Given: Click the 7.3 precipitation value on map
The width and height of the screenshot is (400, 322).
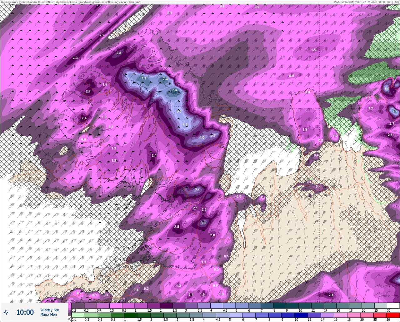Looking at the screenshot, I should coord(165,79).
